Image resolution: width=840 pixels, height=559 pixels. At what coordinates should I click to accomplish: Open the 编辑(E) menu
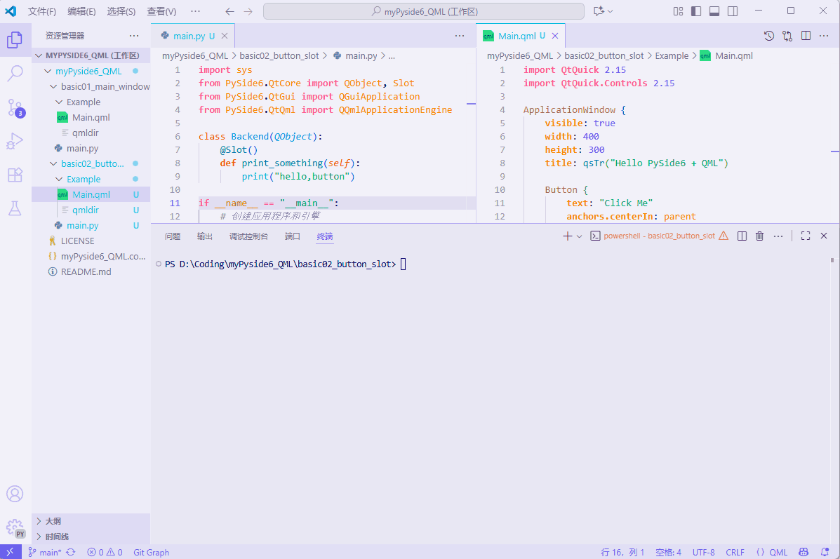click(81, 11)
